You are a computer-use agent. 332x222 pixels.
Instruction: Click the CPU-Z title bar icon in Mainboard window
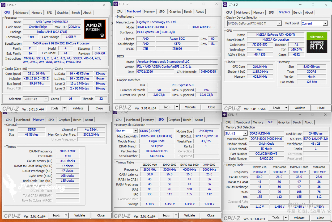point(115,4)
